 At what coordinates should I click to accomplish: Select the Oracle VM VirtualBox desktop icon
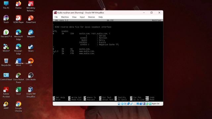(31, 92)
